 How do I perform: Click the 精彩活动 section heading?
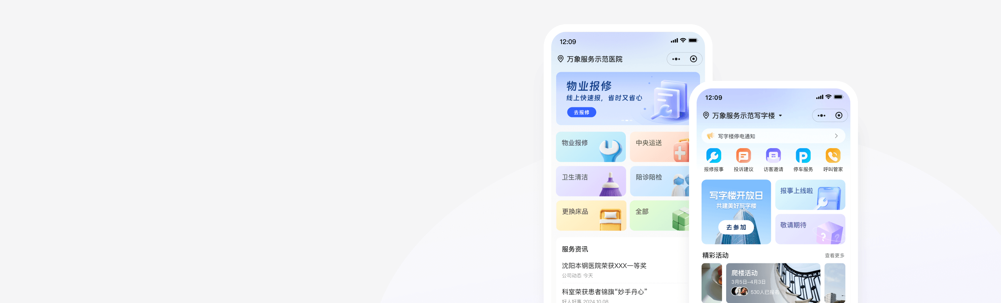click(715, 255)
